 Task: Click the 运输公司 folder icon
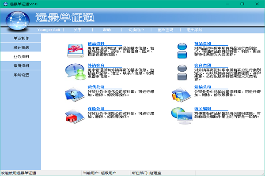pos(182,95)
